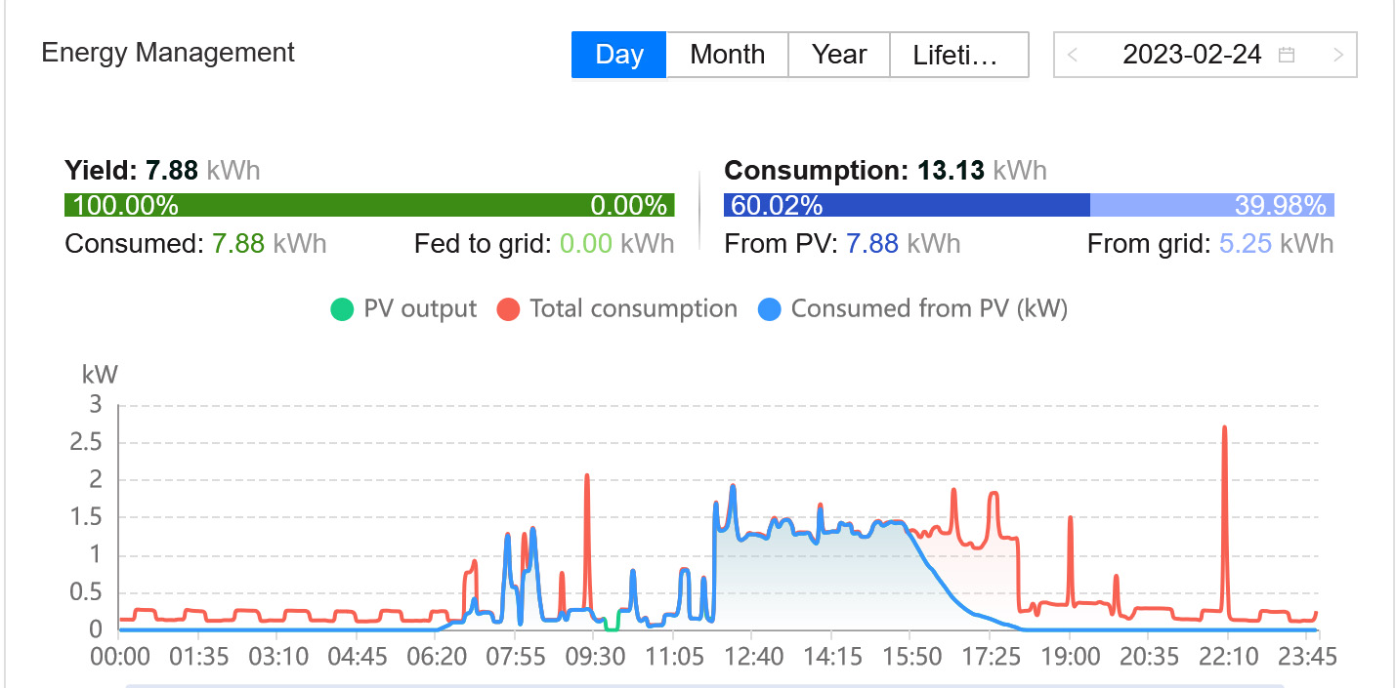Click the green PV output legend dot
Screen dimensions: 1396x688
point(342,309)
